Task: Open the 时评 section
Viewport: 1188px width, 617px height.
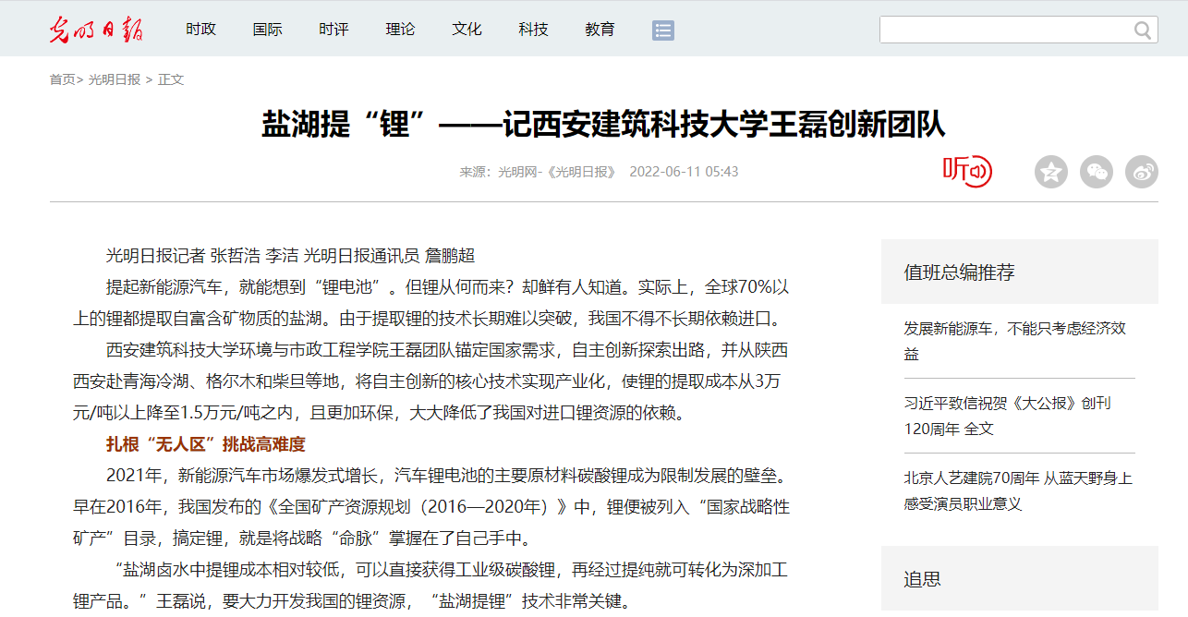Action: (333, 30)
